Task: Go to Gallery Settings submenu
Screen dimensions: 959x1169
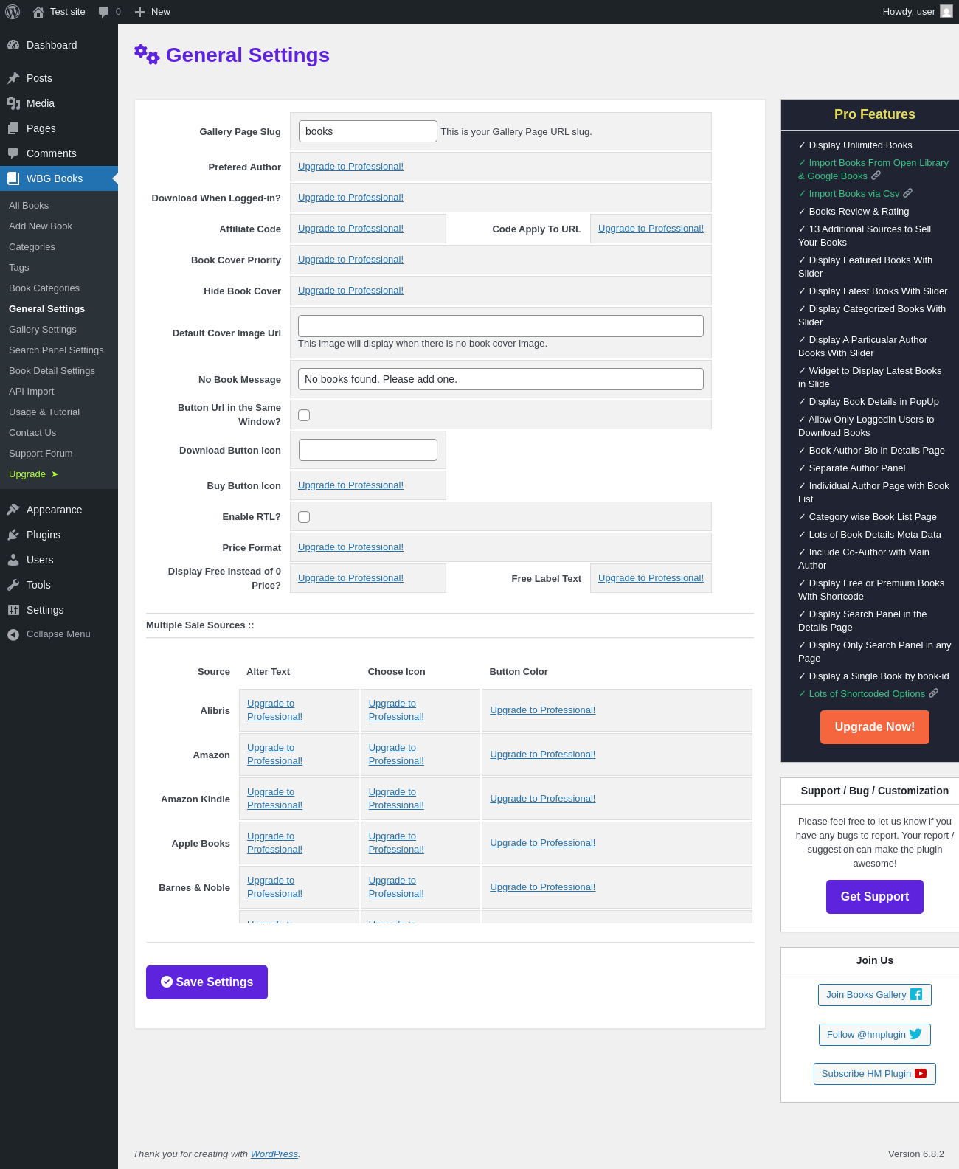Action: pos(43,330)
